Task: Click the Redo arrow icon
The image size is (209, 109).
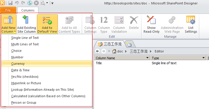Action: (x=23, y=3)
